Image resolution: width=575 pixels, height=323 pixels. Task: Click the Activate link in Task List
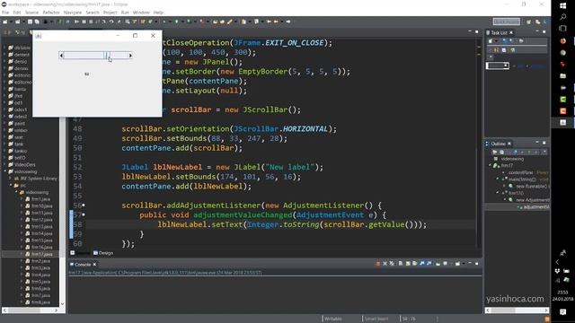click(538, 65)
